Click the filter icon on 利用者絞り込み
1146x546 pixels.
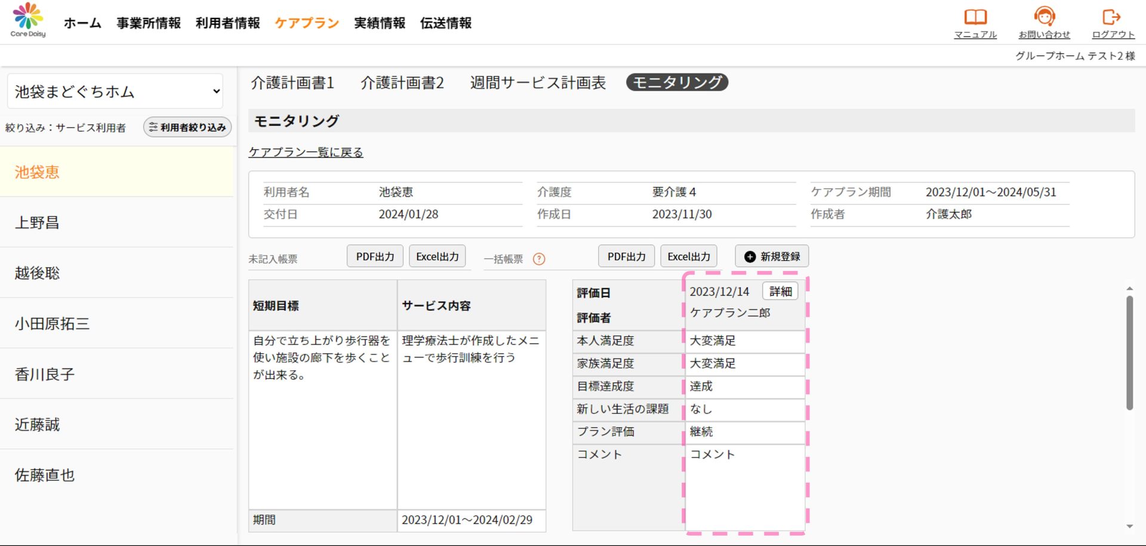153,127
